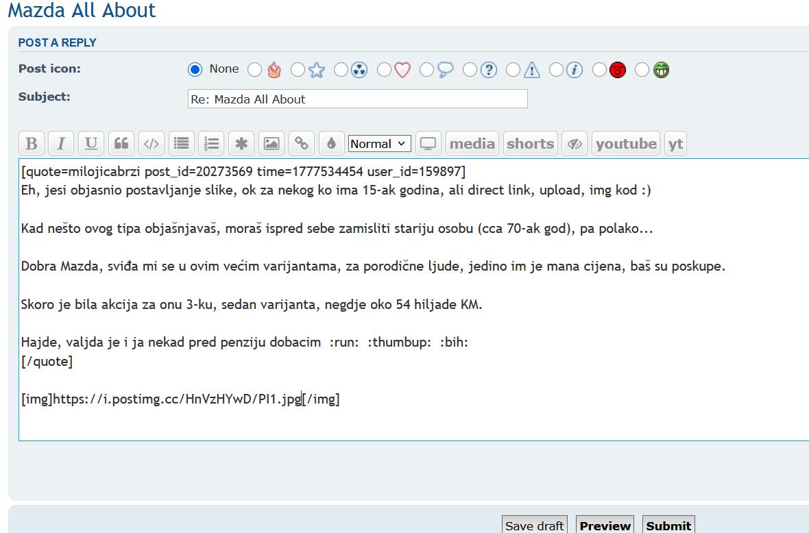Open font colour droplet button
The image size is (809, 533).
[331, 143]
